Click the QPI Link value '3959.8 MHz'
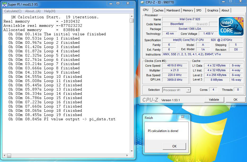The image size is (247, 162). point(175,80)
